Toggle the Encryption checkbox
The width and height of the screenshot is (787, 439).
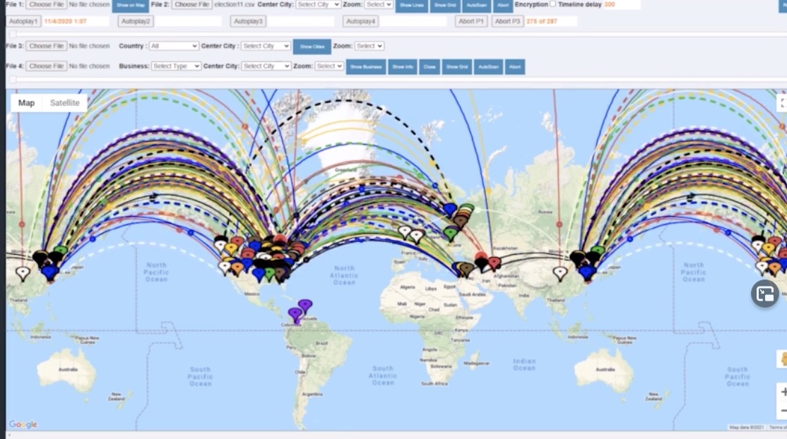(x=552, y=4)
